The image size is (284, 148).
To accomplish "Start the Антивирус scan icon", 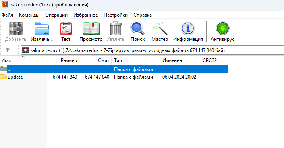I will 223,28.
